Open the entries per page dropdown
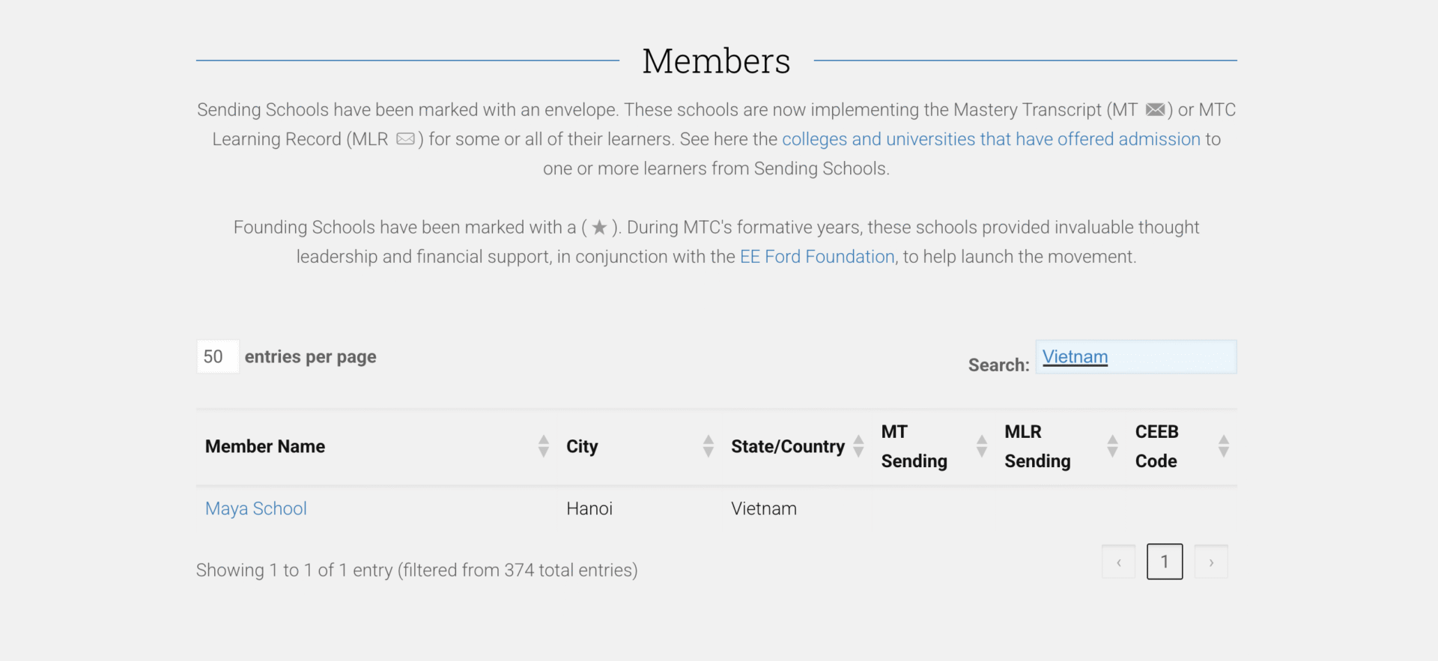This screenshot has width=1438, height=661. click(217, 356)
